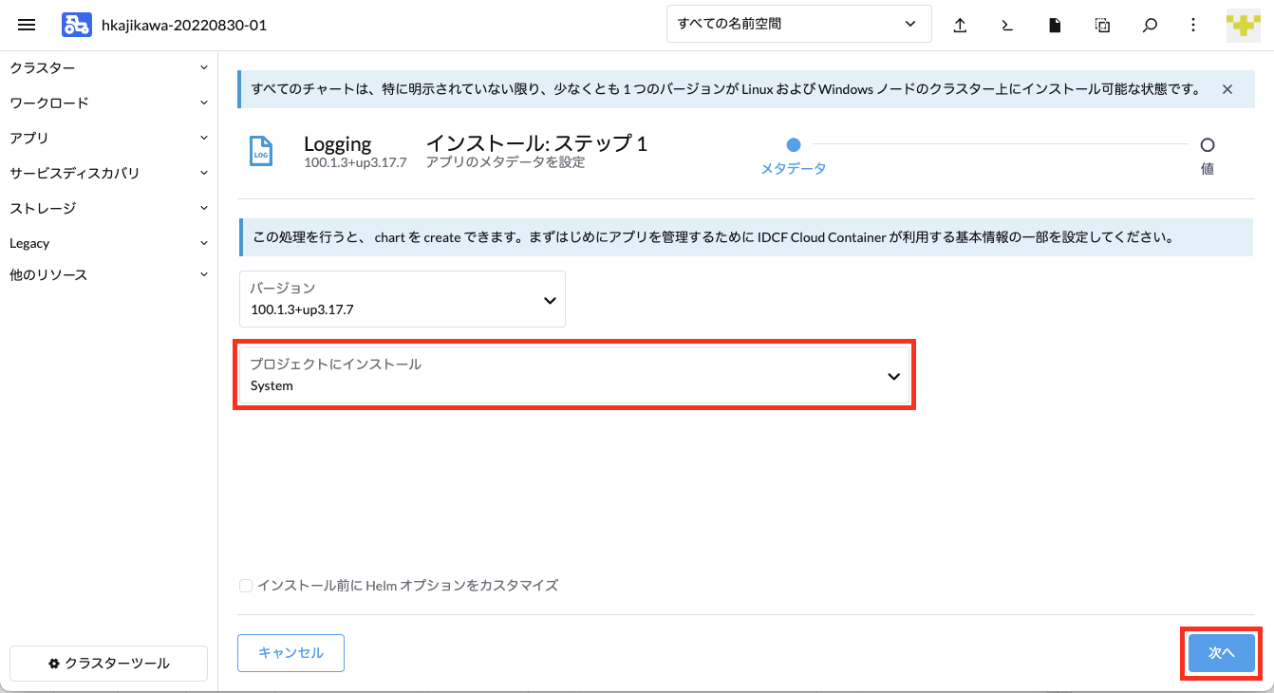This screenshot has height=693, width=1274.
Task: Click the キャンセル button
Action: (x=290, y=653)
